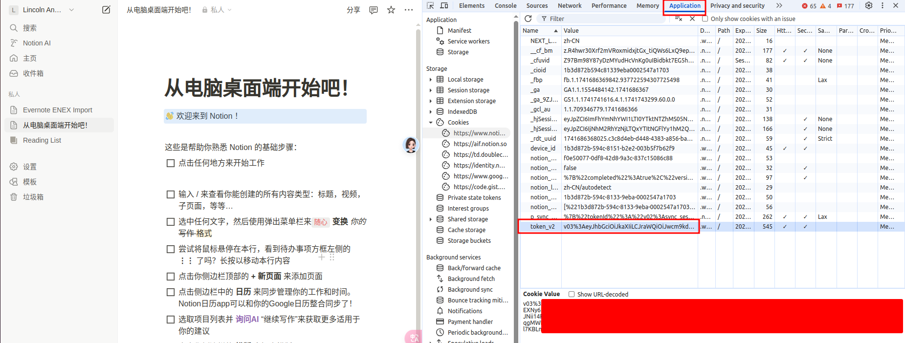Open Evernote ENEX Import page
The image size is (905, 343).
point(59,110)
